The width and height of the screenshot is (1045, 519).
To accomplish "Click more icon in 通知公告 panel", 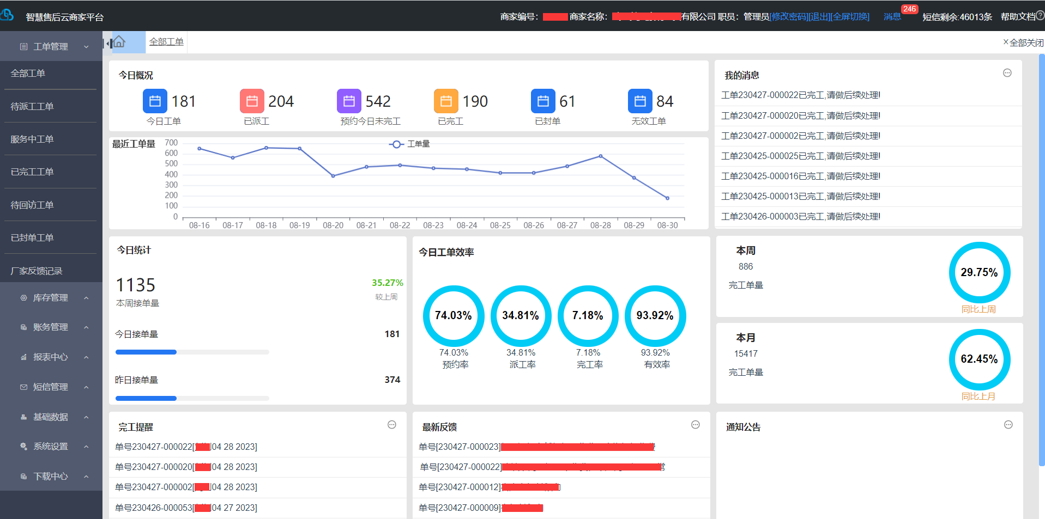I will [x=1008, y=425].
